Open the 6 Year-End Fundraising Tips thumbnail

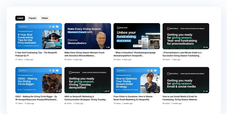point(39,36)
